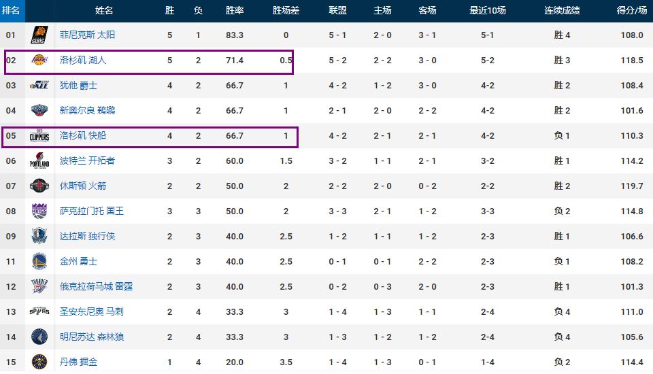This screenshot has height=374, width=653.
Task: Click the Houston Rockets logo
Action: click(x=39, y=186)
